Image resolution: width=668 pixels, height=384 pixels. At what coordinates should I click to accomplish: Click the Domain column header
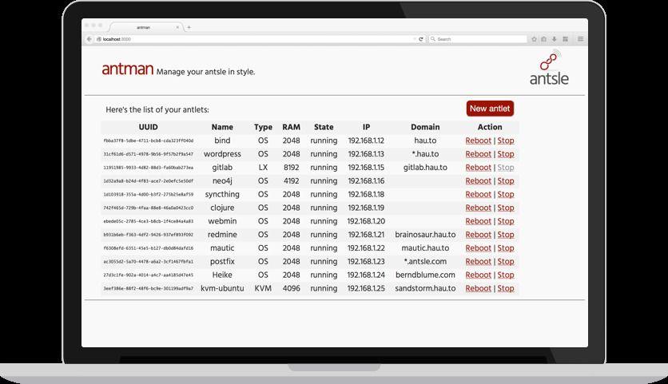[x=425, y=127]
